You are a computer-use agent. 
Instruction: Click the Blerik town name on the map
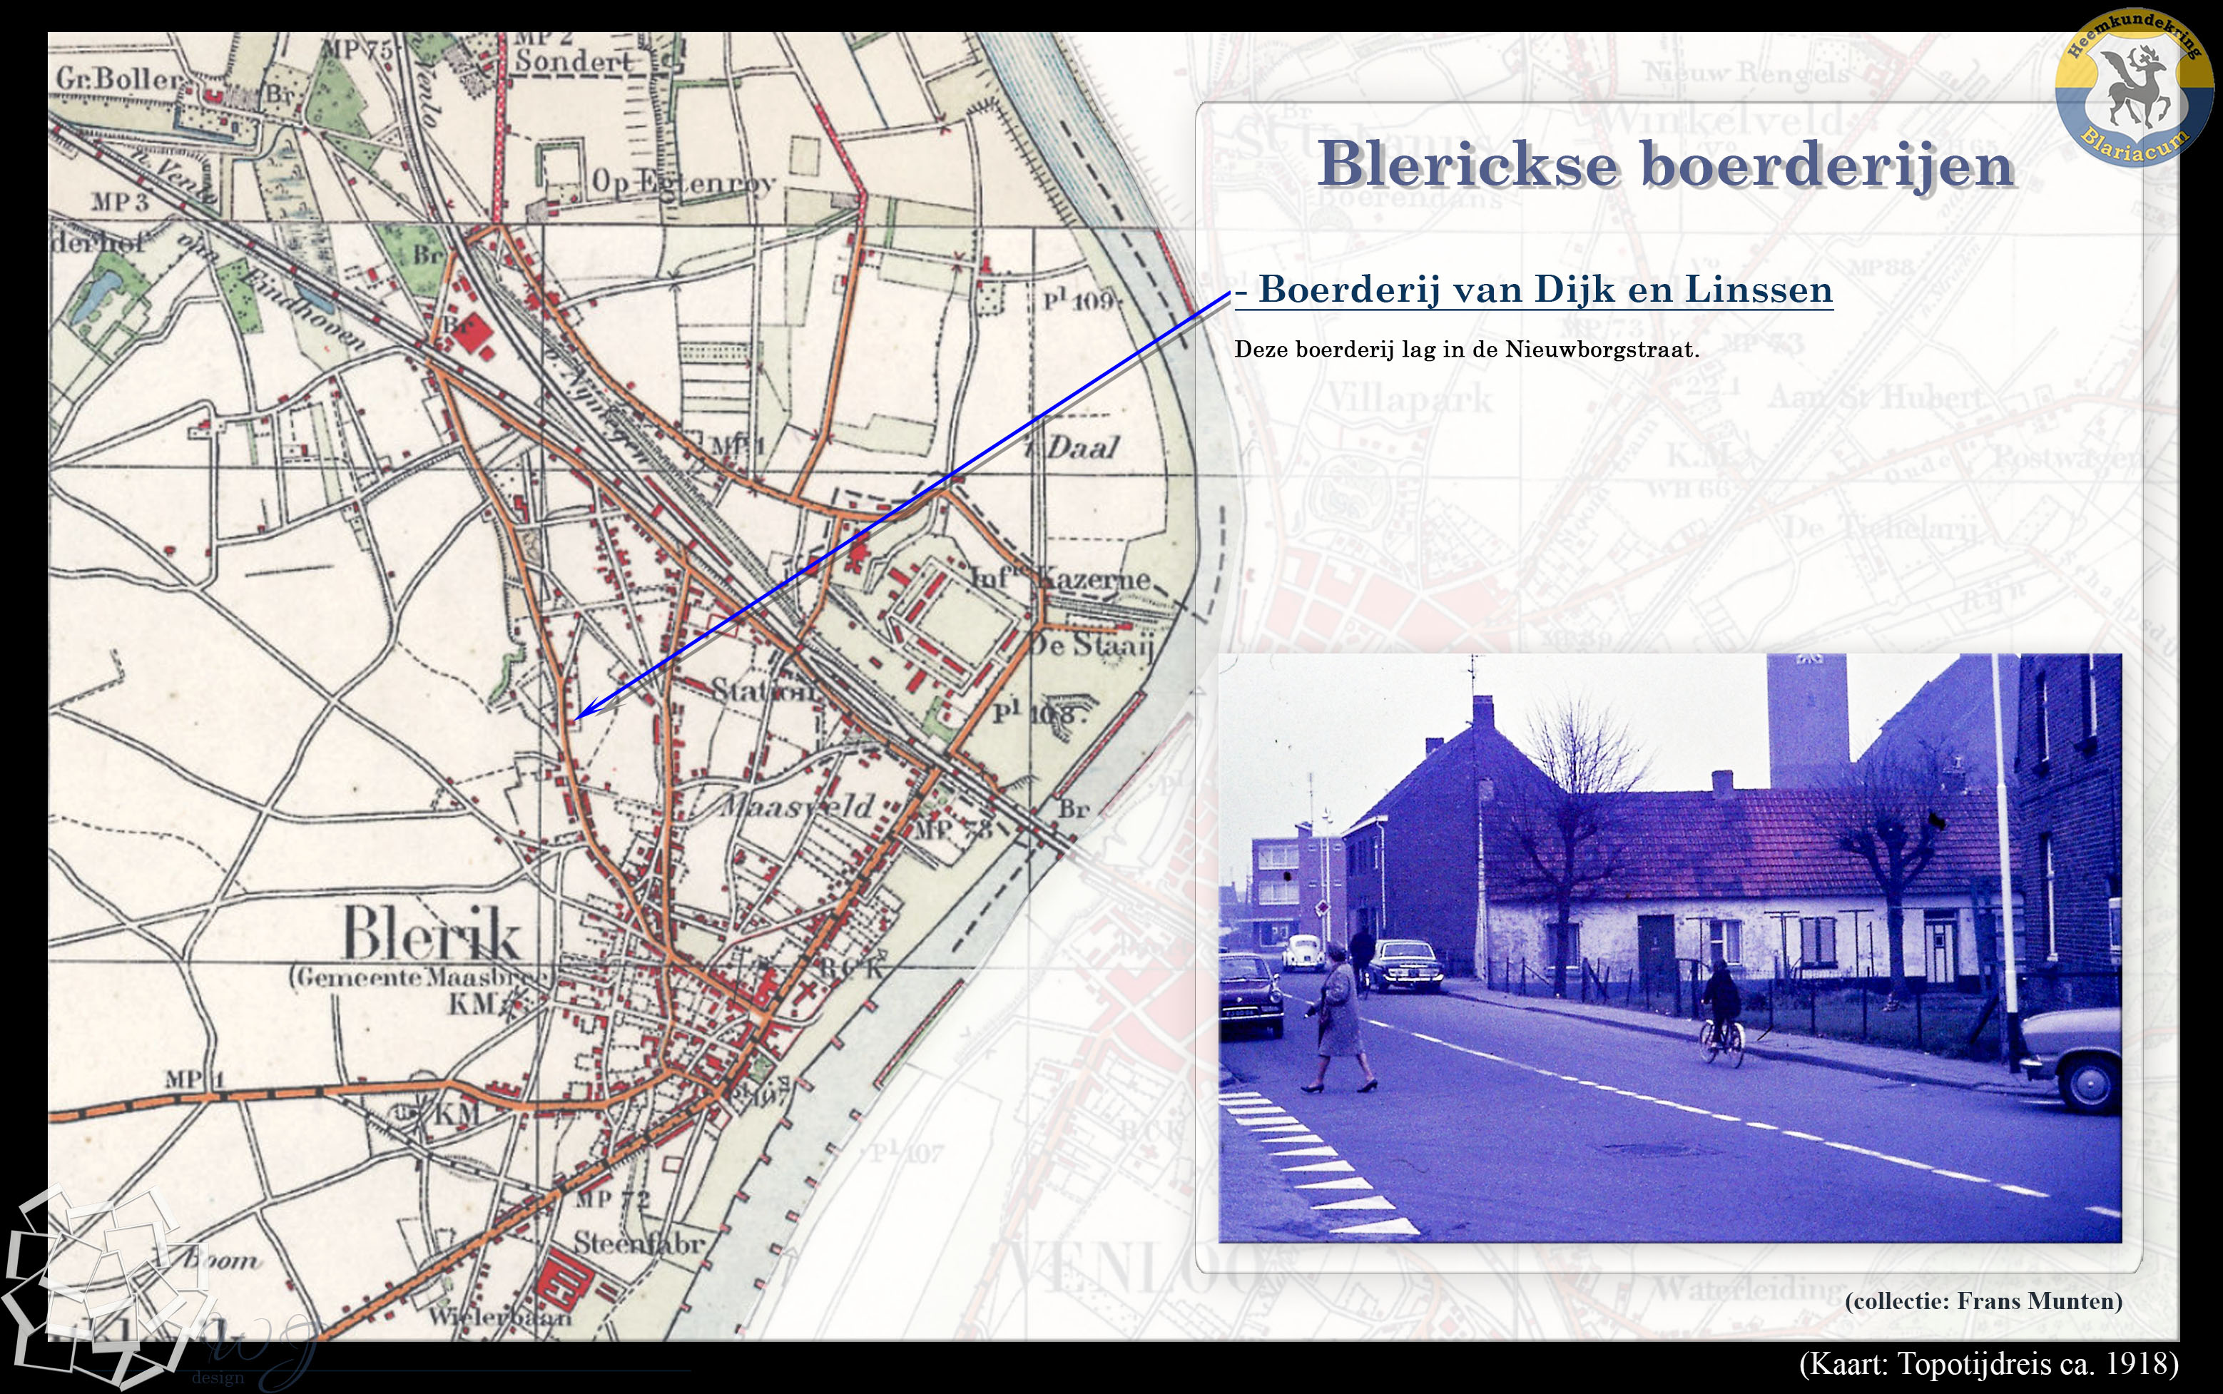tap(431, 933)
